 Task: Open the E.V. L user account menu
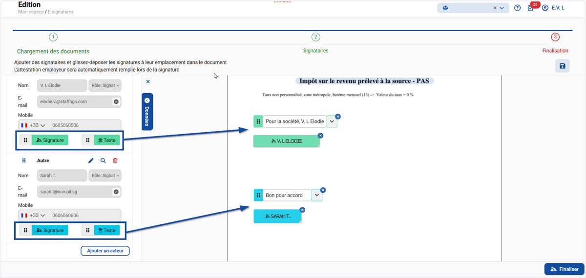point(553,8)
